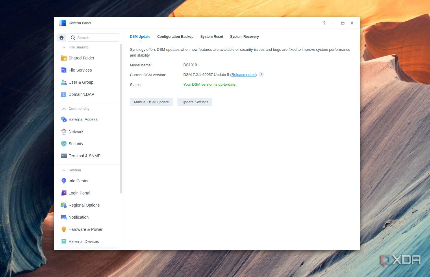Open the Network label in the sidebar
The height and width of the screenshot is (277, 430).
point(76,132)
